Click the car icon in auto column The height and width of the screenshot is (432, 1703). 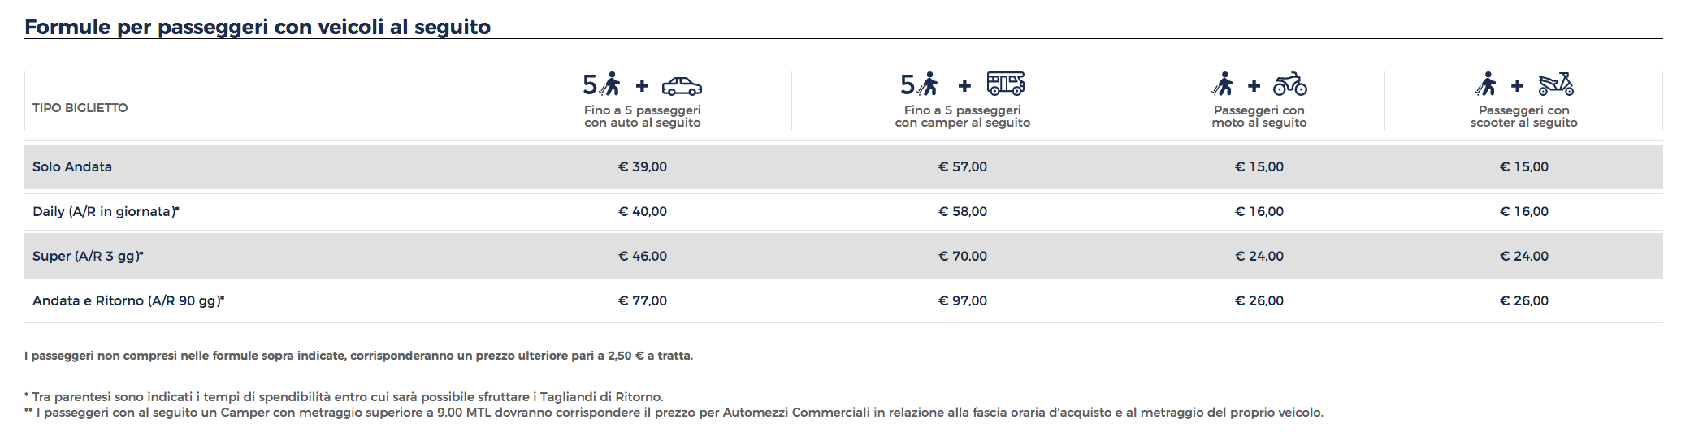(682, 85)
